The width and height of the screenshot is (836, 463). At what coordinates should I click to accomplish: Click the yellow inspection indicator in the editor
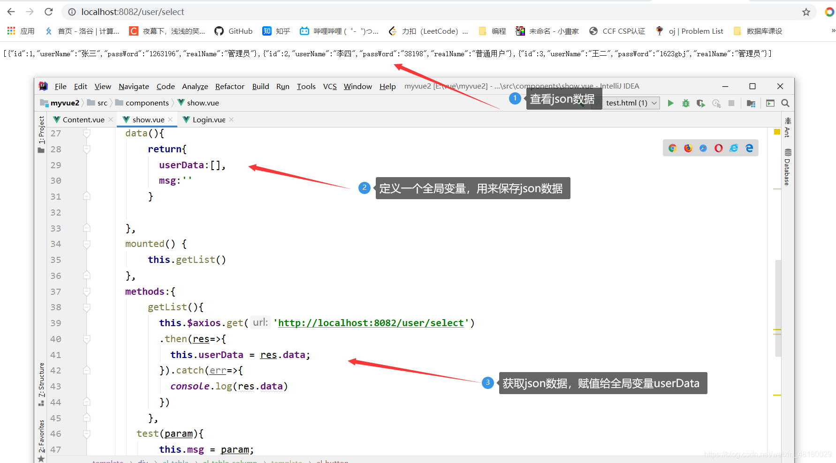pos(777,132)
